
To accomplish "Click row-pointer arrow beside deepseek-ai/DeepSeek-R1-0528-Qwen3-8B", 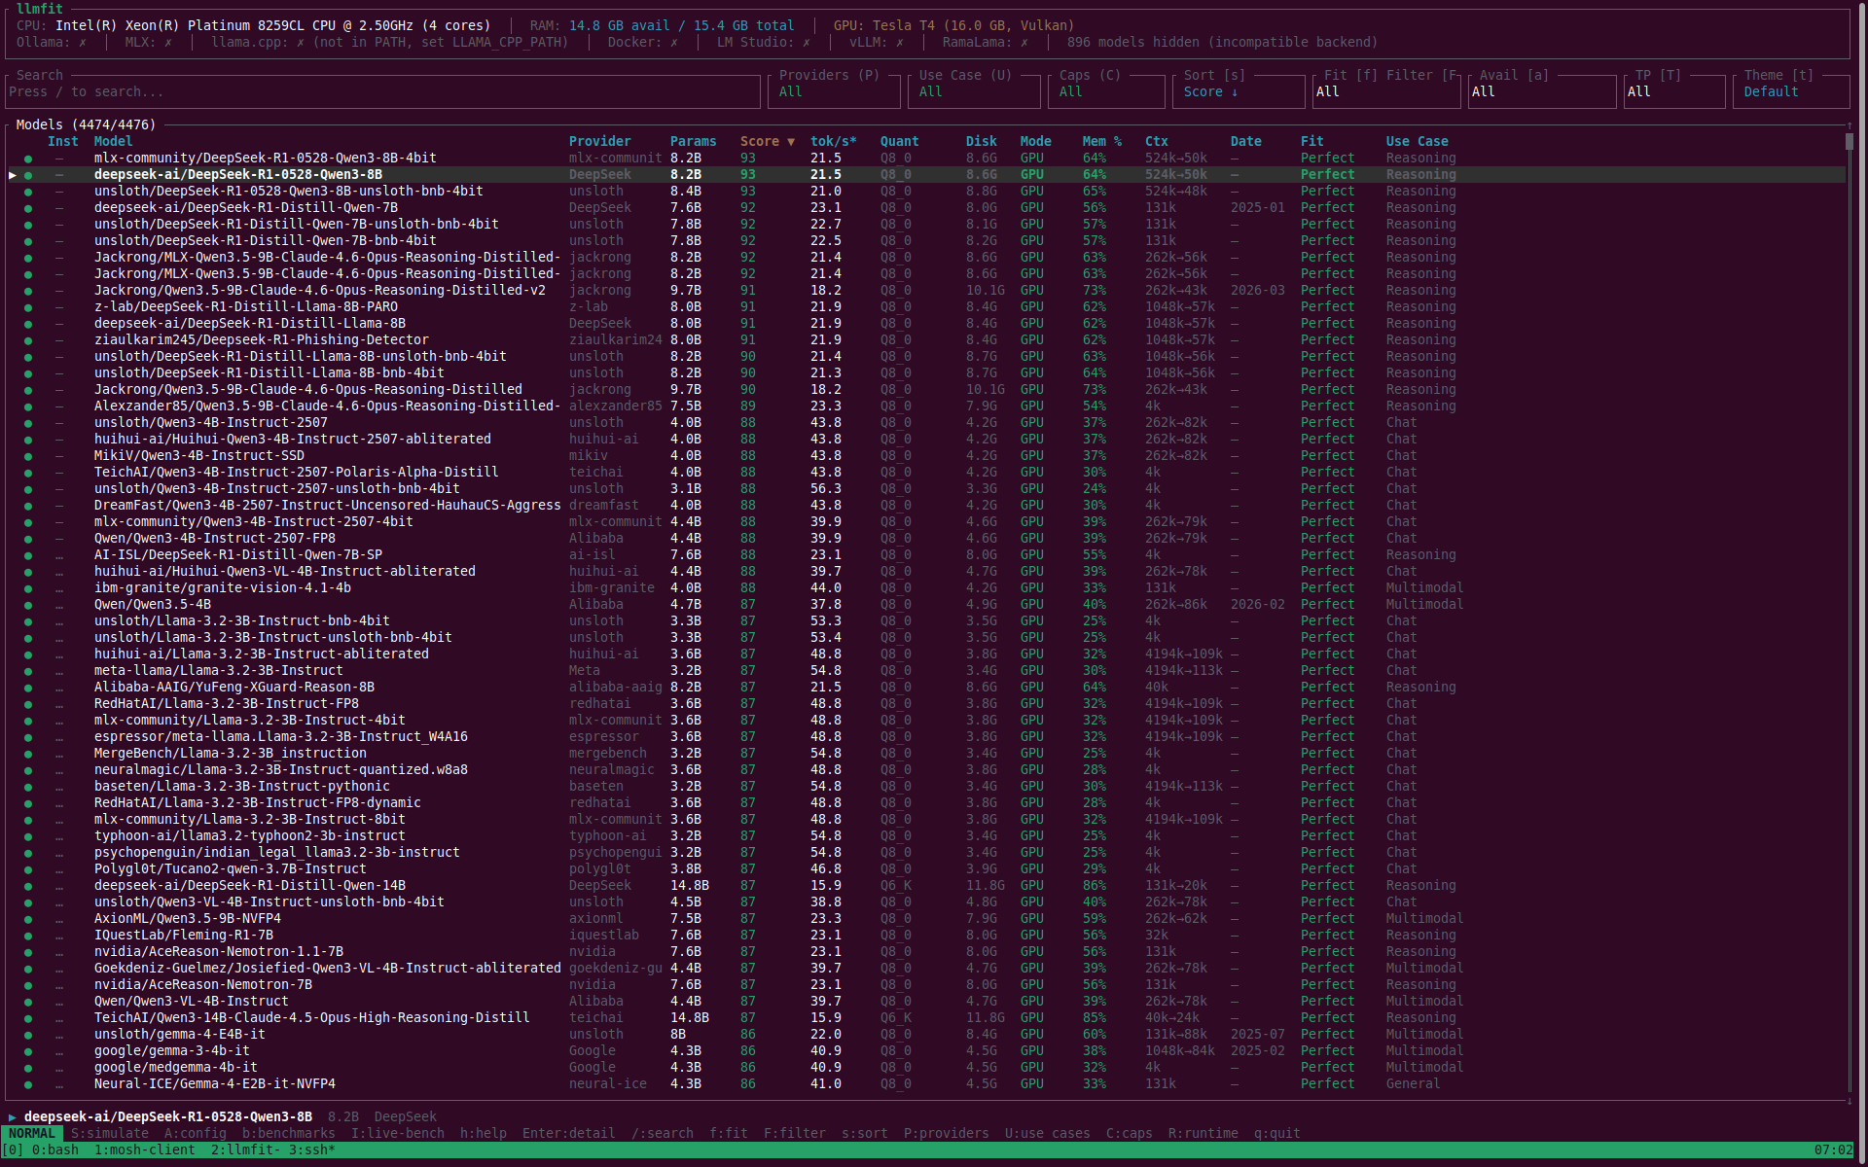I will click(13, 175).
